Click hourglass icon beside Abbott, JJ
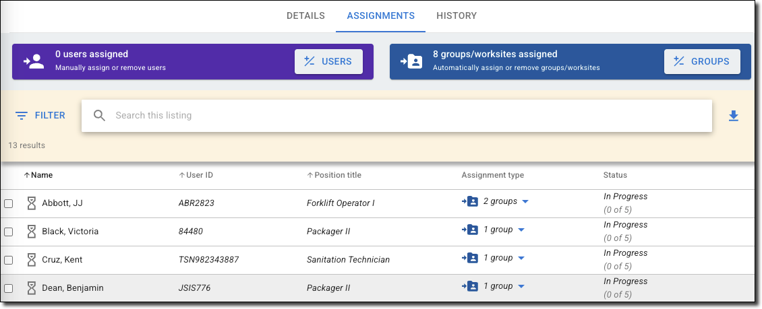762x309 pixels. pyautogui.click(x=31, y=203)
